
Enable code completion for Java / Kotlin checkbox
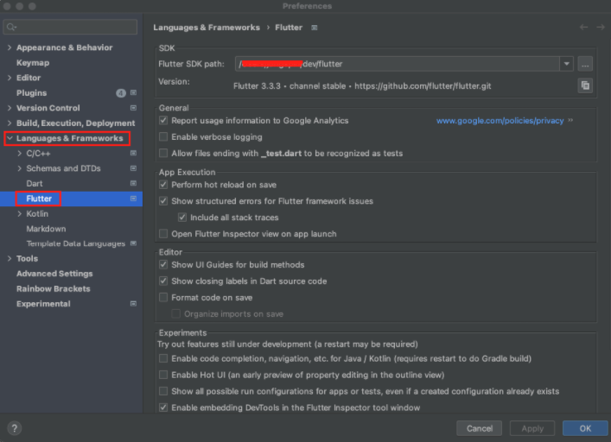[163, 359]
